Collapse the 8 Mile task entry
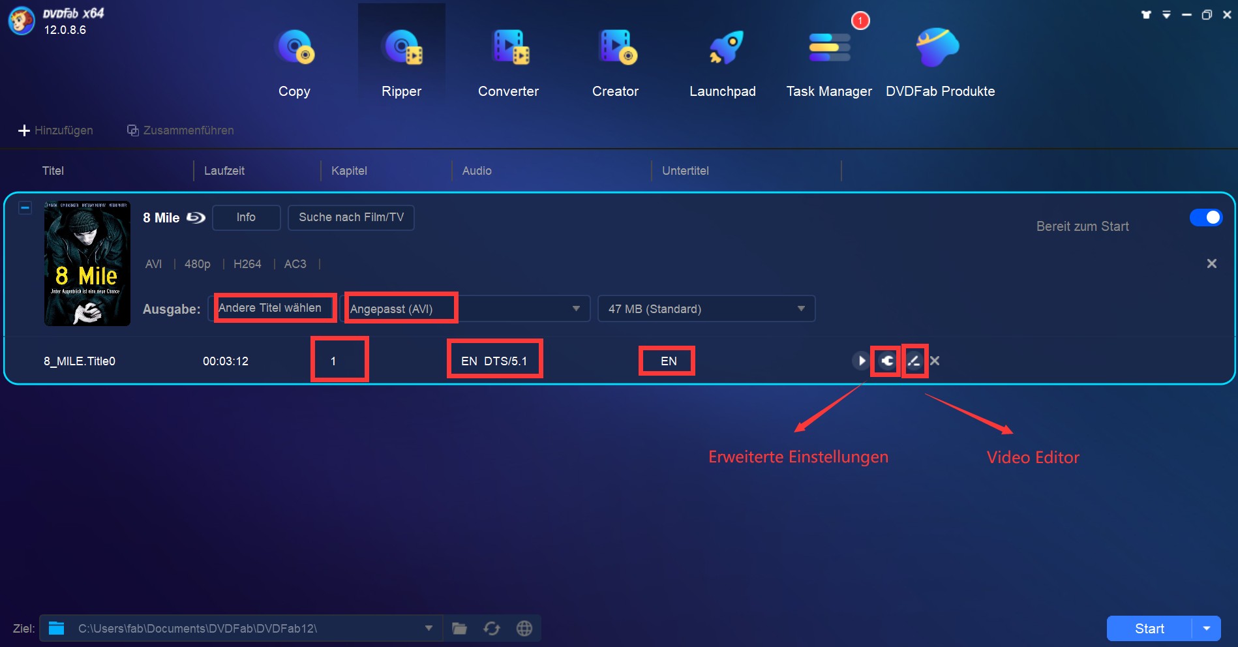The image size is (1238, 647). [25, 208]
